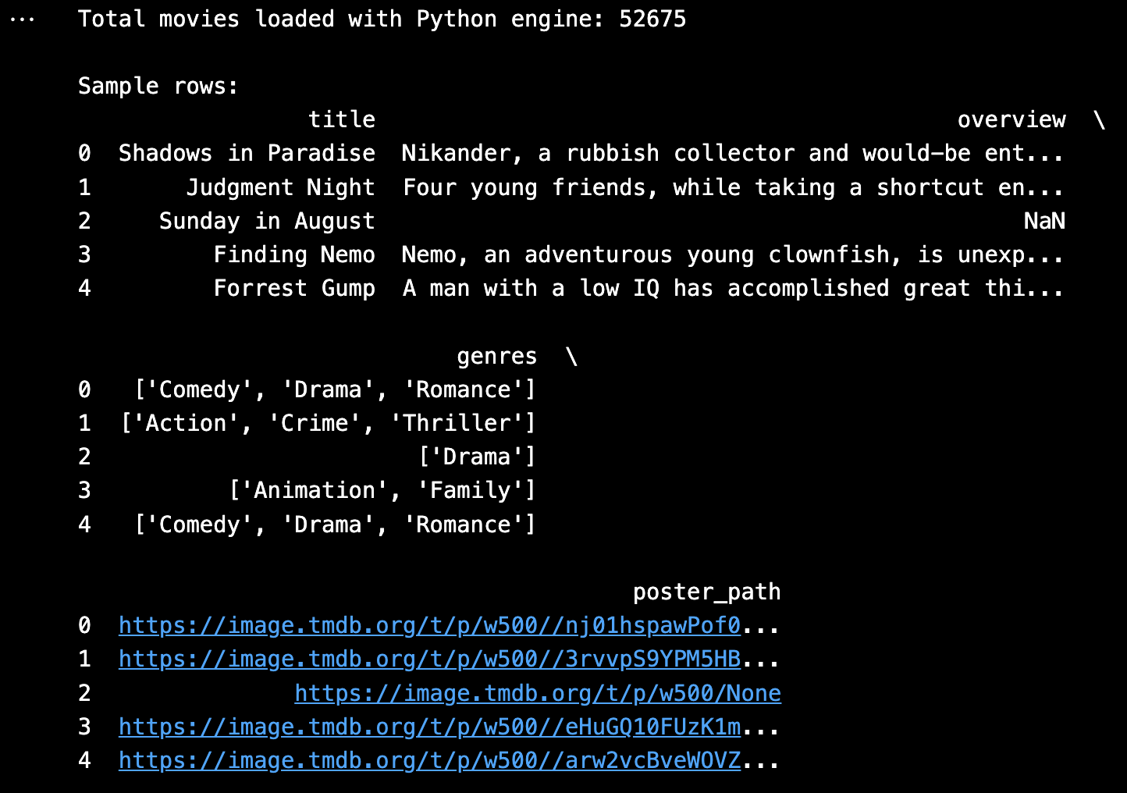Open the cell output ellipsis menu
Screen dimensions: 1127x793
click(22, 20)
